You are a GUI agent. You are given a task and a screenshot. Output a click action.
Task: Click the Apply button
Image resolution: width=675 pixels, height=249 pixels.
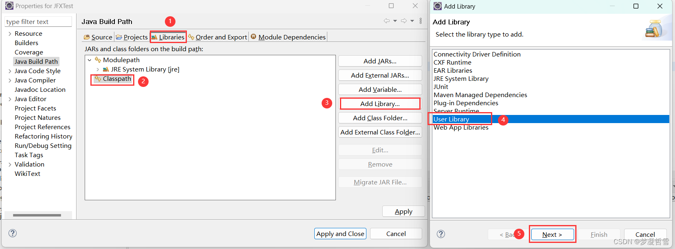(403, 211)
